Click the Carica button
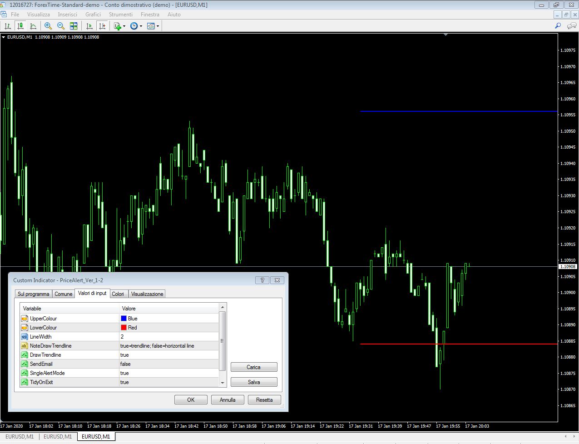 pos(254,367)
